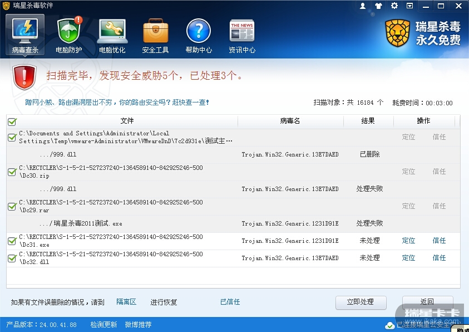
Task: Click disabled 信任 for Dc29.rar row
Action: [439, 206]
